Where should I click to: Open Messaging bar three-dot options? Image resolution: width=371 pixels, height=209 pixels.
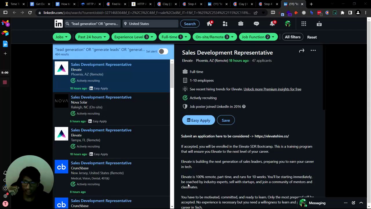click(x=345, y=203)
